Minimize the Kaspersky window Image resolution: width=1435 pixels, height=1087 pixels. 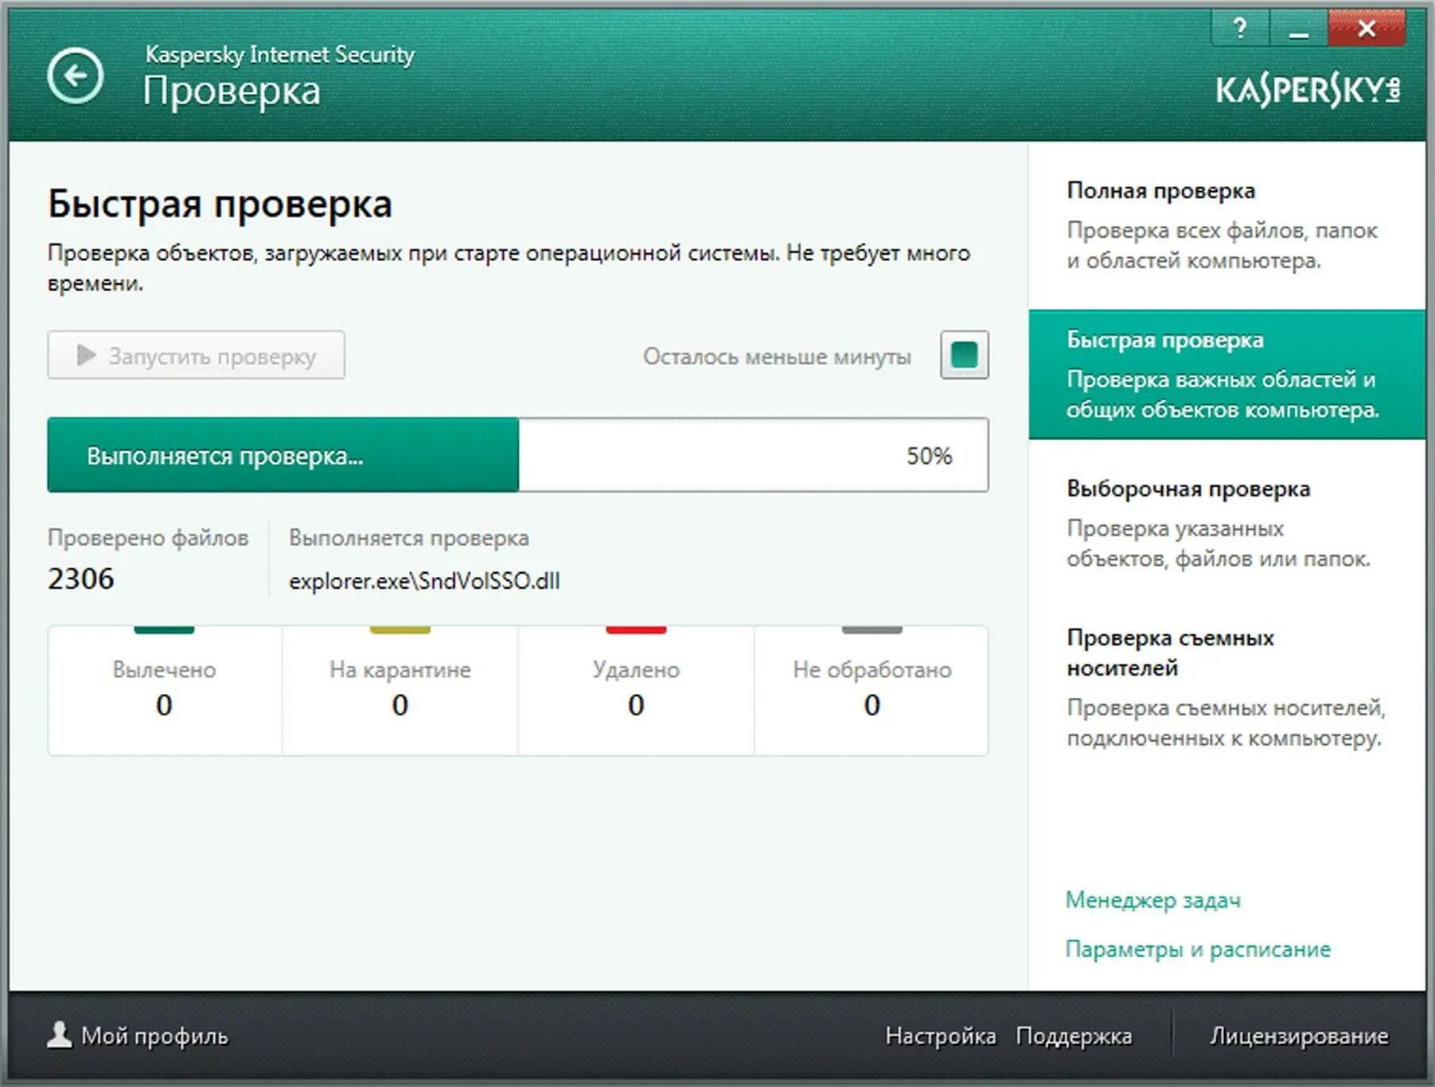1298,29
